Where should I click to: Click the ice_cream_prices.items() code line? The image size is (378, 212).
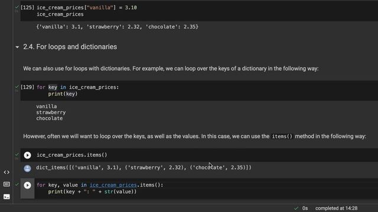click(x=72, y=155)
